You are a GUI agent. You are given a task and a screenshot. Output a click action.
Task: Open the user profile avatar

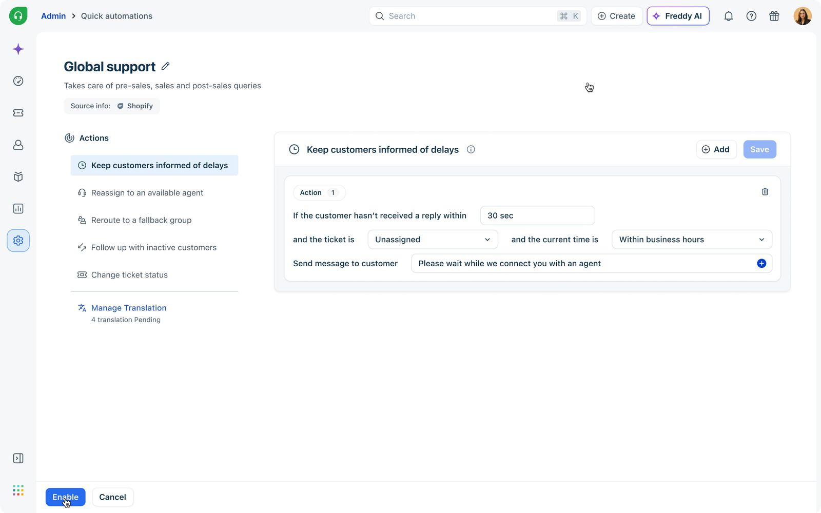803,16
